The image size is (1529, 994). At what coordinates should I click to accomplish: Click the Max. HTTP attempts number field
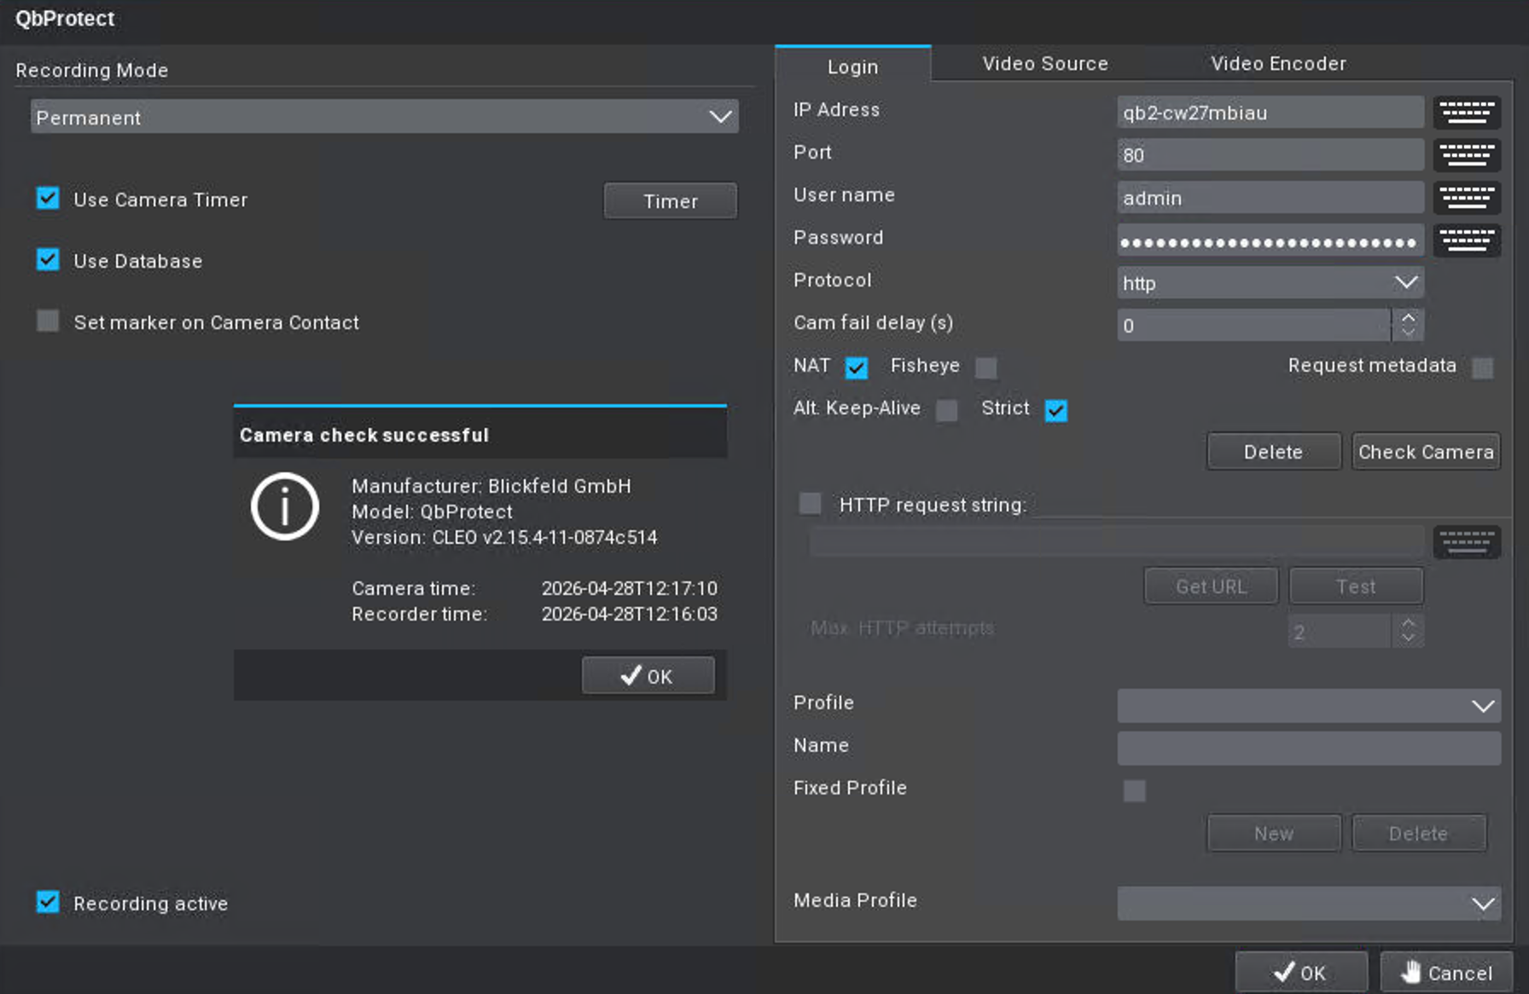1340,631
